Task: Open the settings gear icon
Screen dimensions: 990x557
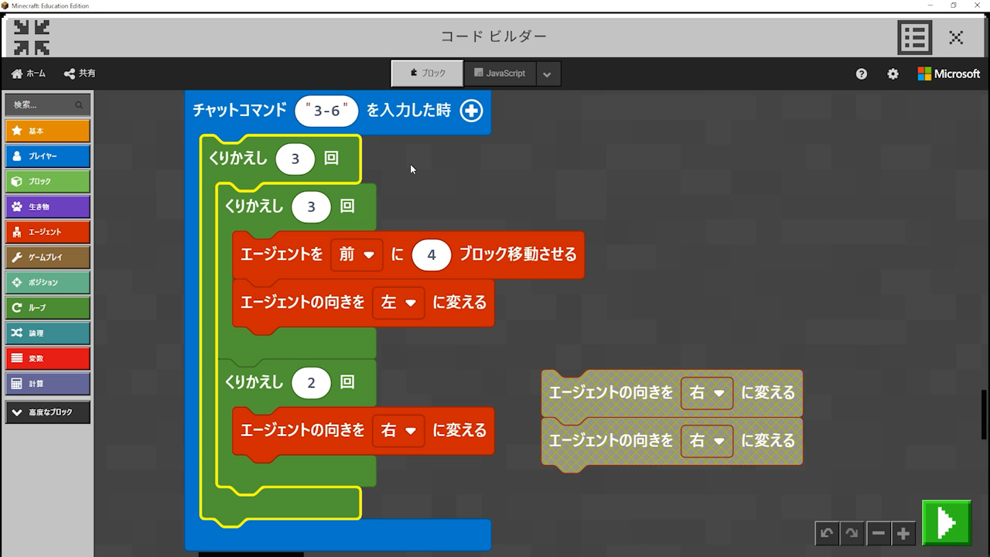Action: (893, 73)
